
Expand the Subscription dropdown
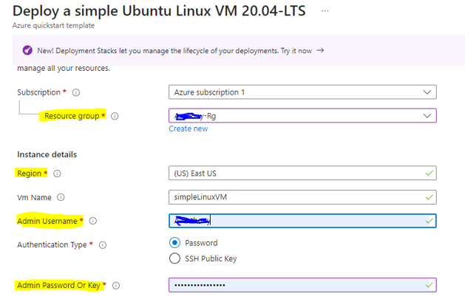pyautogui.click(x=302, y=92)
